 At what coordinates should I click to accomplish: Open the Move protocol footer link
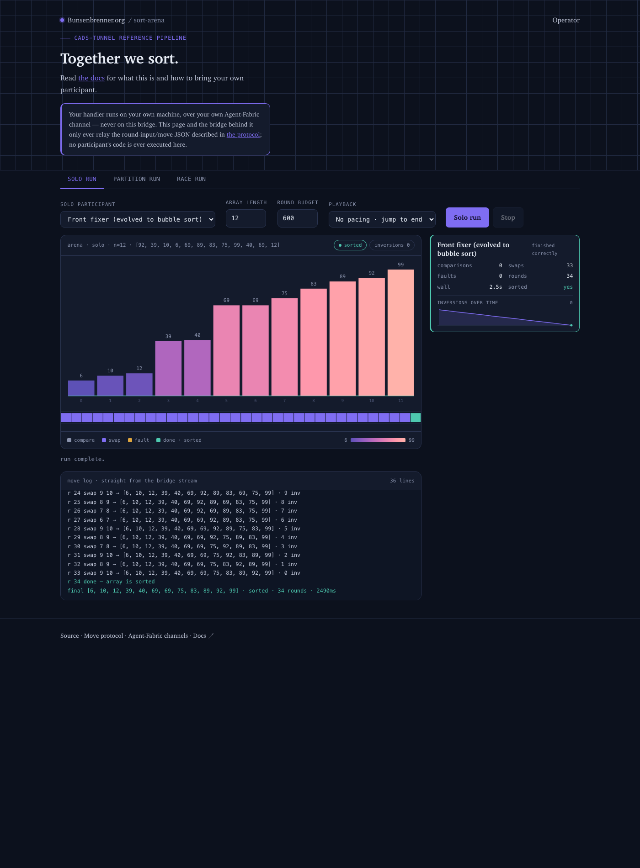(104, 636)
